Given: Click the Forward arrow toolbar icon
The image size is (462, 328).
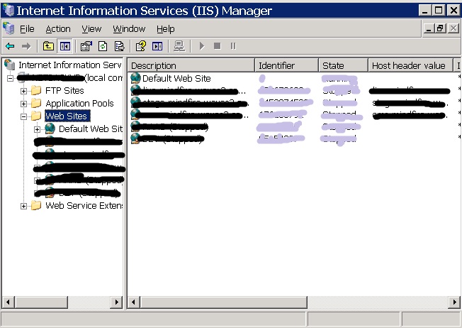Looking at the screenshot, I should point(26,46).
